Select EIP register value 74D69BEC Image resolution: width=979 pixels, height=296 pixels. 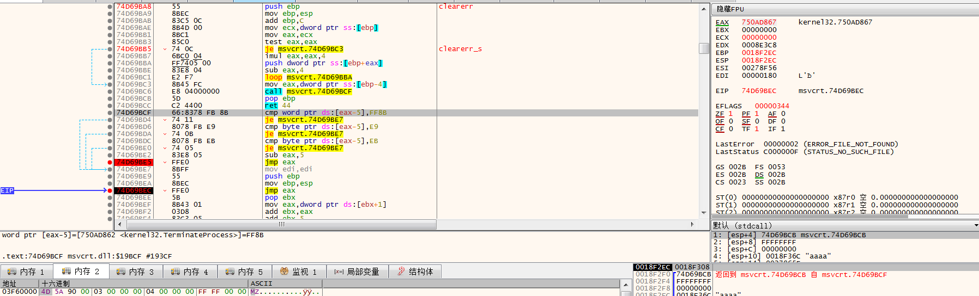point(759,91)
